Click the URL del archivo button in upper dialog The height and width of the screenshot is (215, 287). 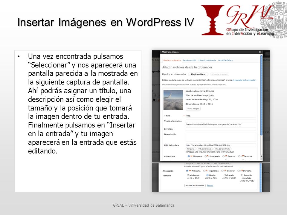(204, 149)
